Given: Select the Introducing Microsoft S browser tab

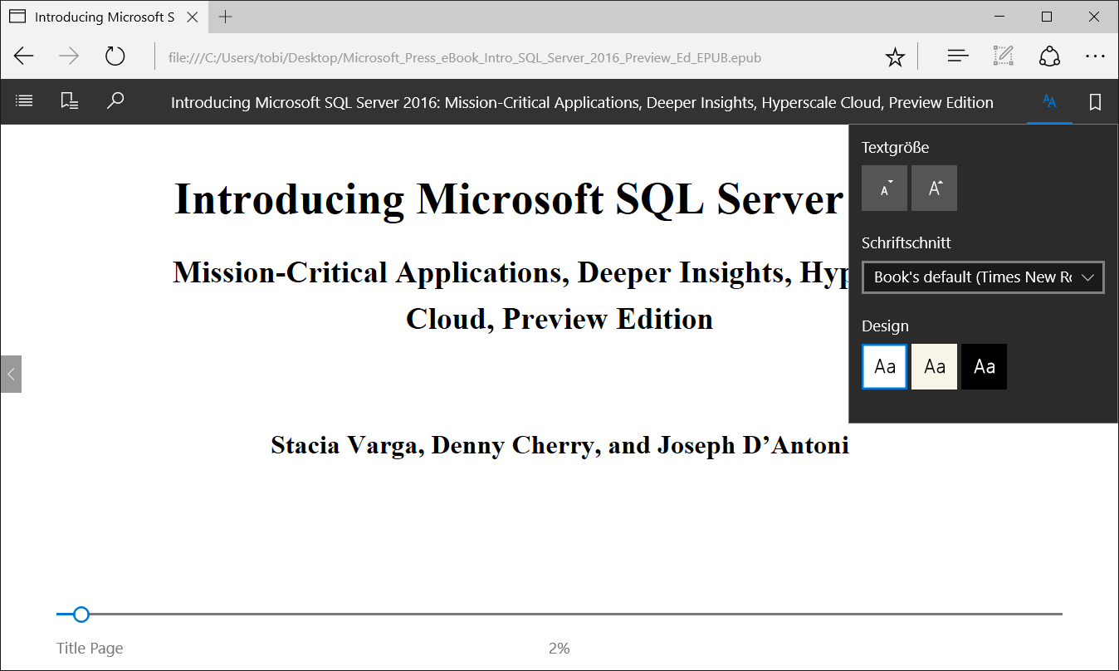Looking at the screenshot, I should pos(104,17).
